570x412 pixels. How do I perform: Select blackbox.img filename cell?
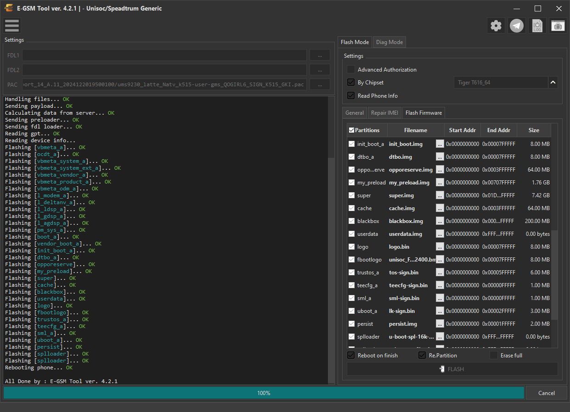pyautogui.click(x=406, y=221)
